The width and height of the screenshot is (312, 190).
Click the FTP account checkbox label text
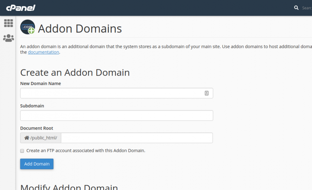(85, 151)
